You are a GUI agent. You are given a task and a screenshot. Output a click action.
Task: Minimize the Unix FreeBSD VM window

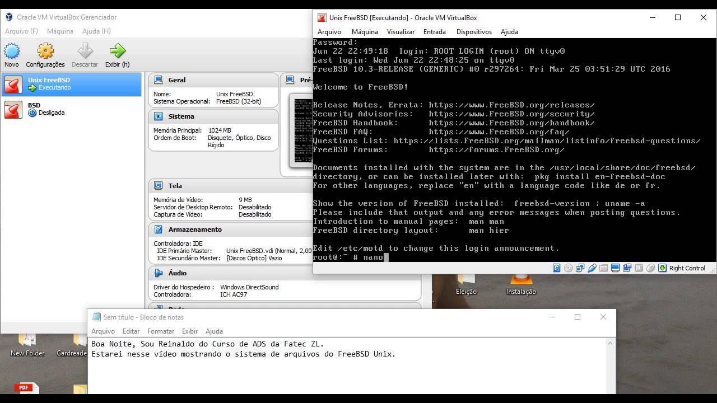coord(652,17)
